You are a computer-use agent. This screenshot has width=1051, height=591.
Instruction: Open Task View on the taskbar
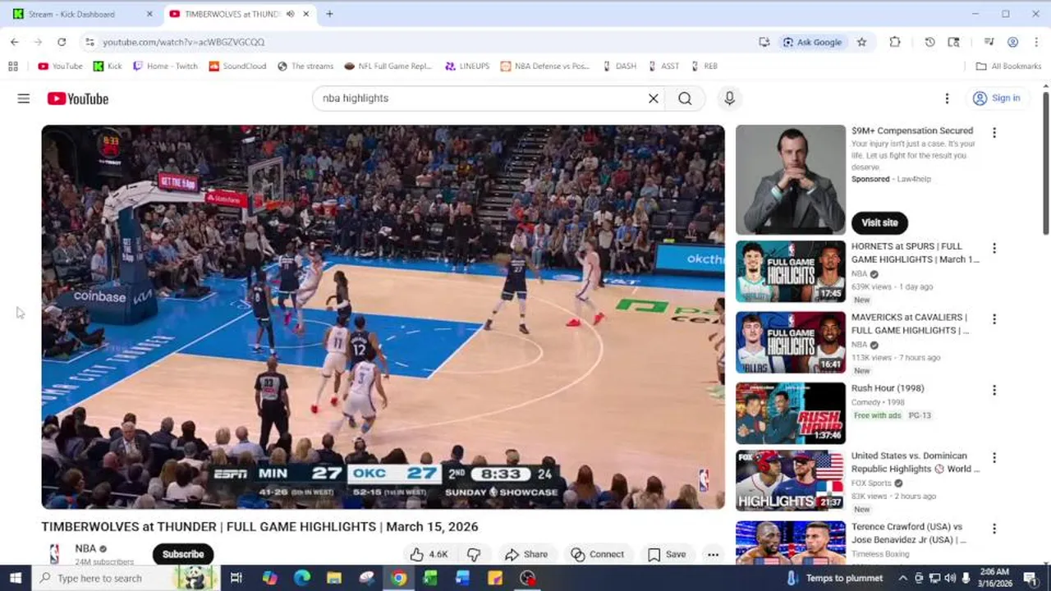[236, 578]
